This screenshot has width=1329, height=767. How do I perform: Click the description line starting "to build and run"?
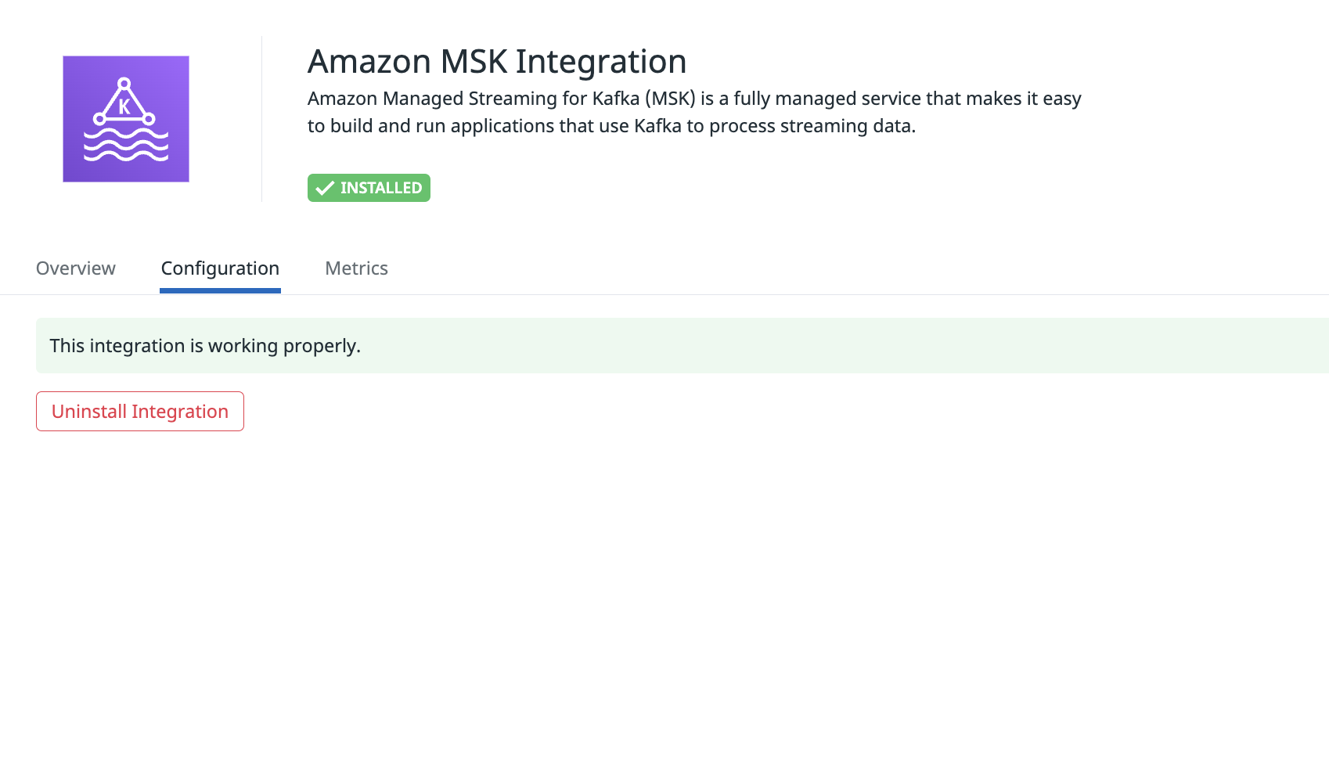tap(610, 126)
